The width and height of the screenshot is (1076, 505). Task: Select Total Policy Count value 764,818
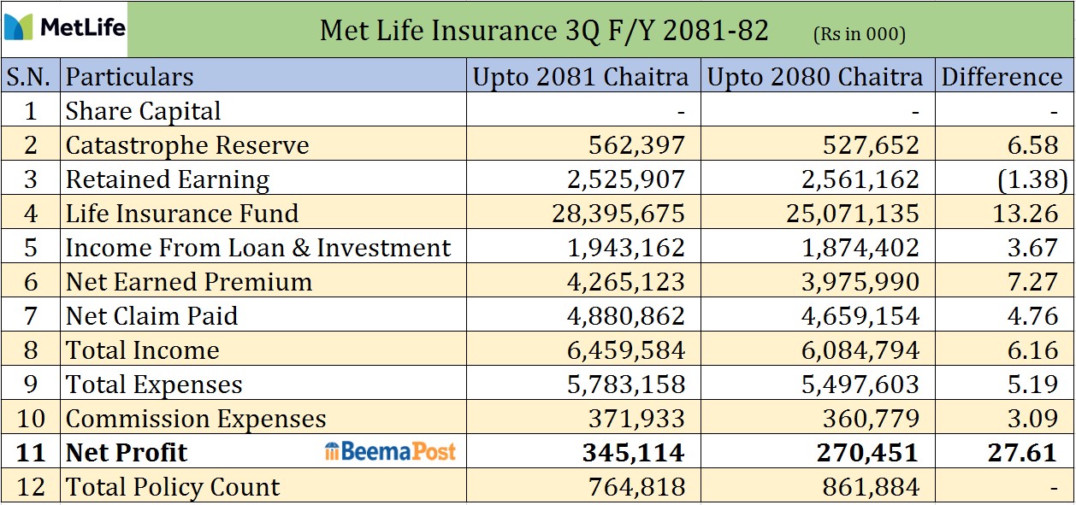pos(636,487)
